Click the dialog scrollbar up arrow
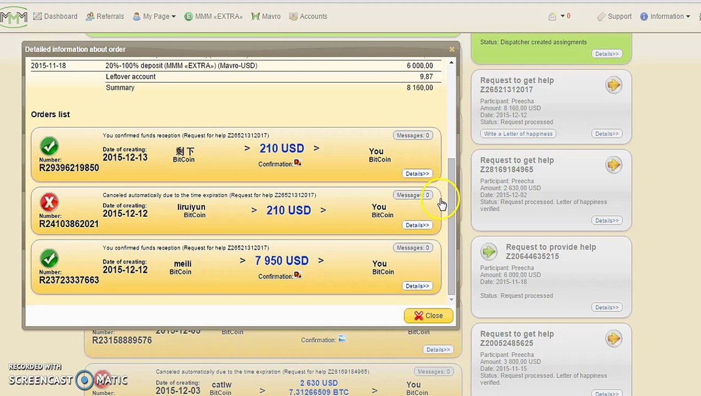Image resolution: width=701 pixels, height=396 pixels. coord(452,63)
